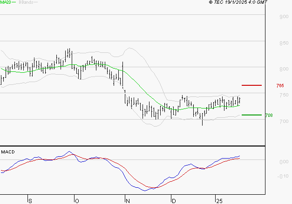Click the BBands legend label

coord(26,2)
